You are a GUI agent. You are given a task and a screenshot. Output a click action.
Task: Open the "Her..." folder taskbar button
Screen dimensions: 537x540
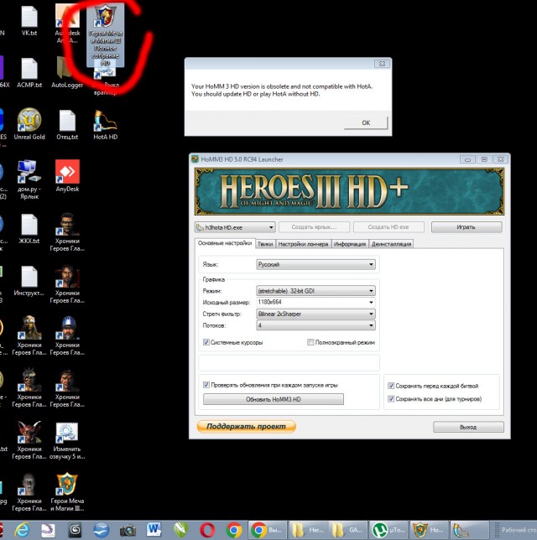[308, 530]
